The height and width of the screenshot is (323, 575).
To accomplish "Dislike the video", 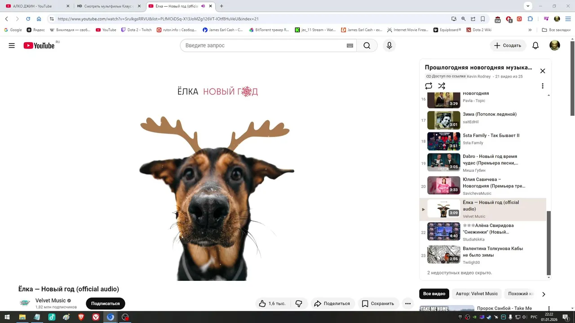I will (x=299, y=304).
